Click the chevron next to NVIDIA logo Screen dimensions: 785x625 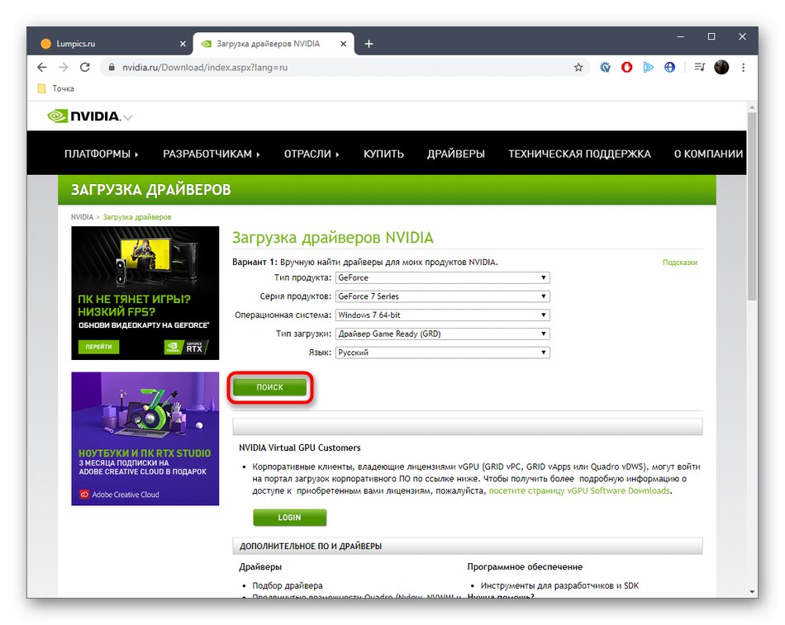tap(127, 117)
